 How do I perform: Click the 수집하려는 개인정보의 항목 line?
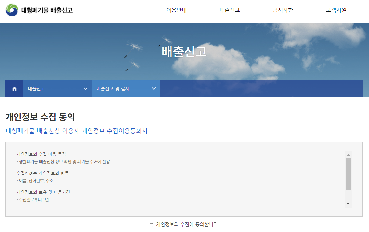43,173
